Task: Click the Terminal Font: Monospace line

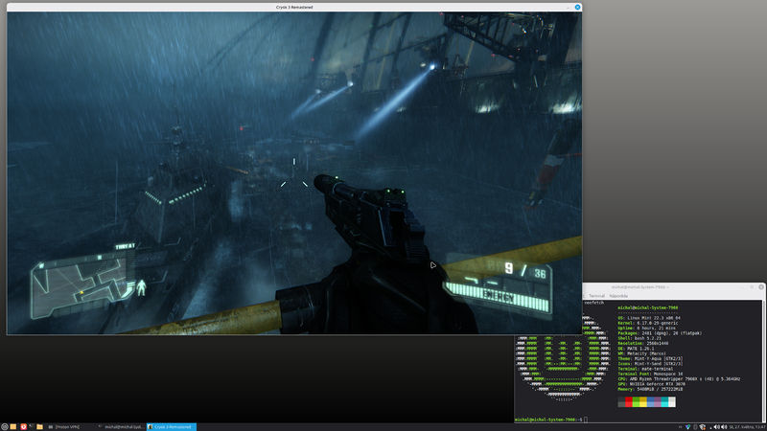Action: click(651, 374)
